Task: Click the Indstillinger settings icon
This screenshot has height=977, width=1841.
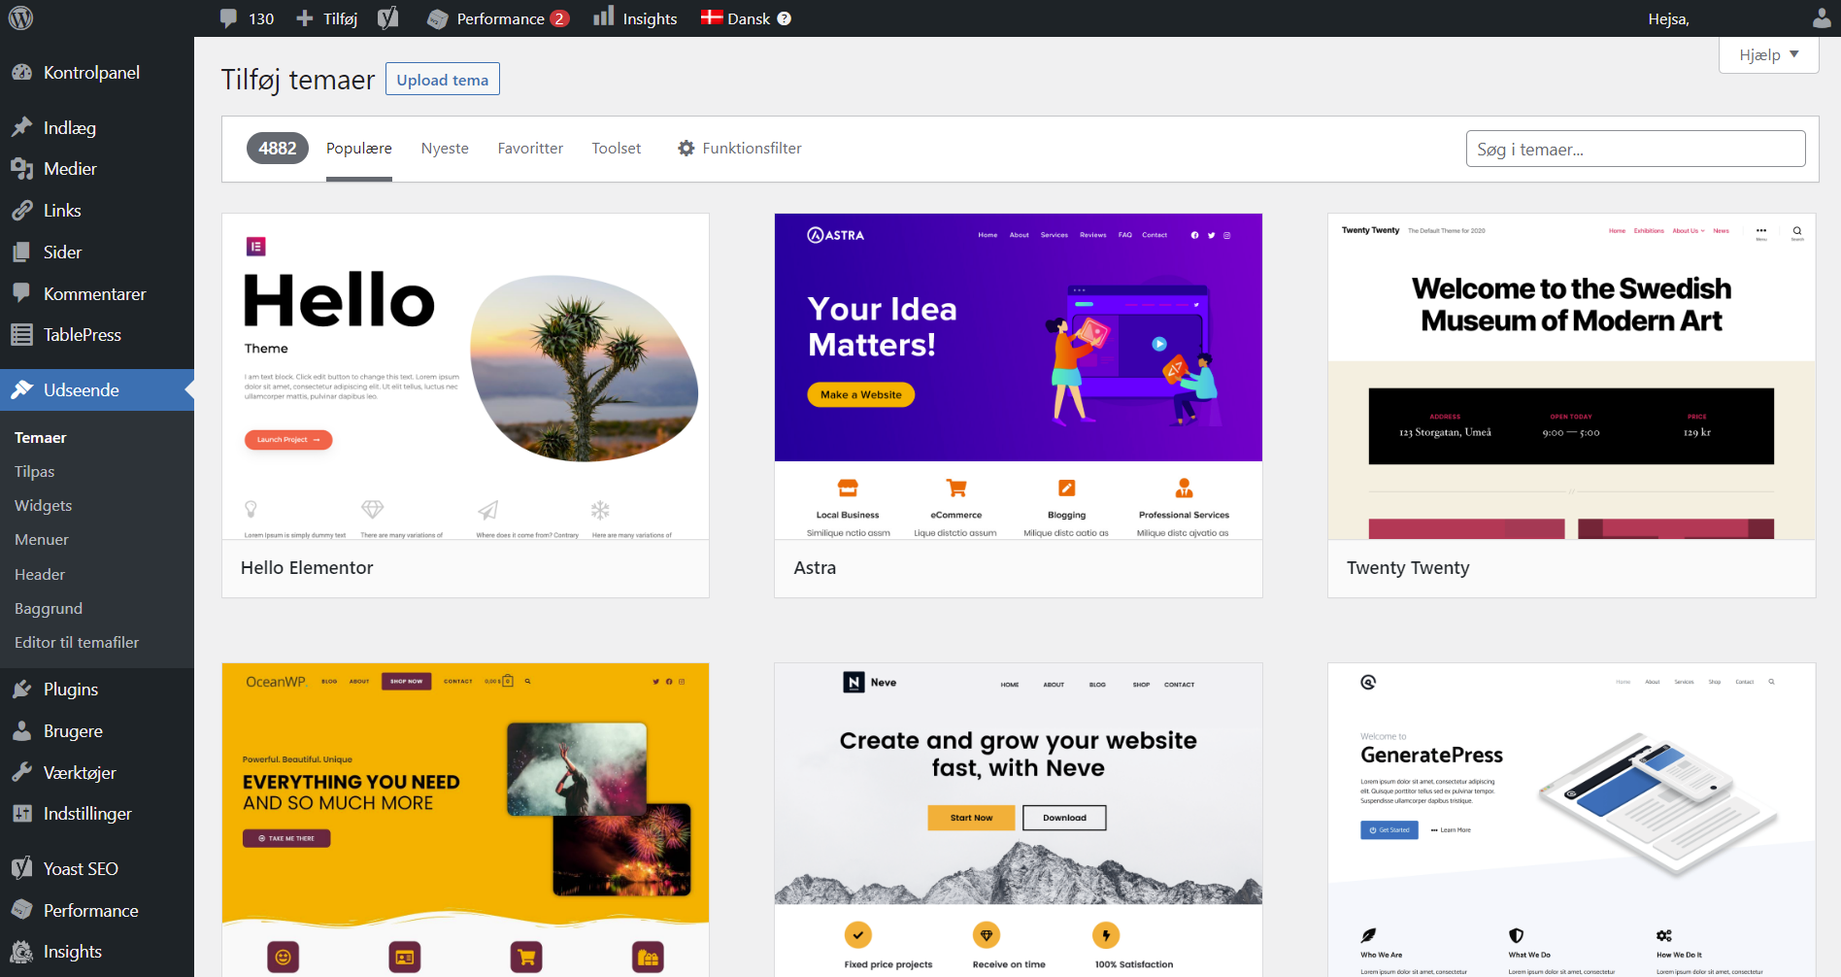Action: coord(21,814)
